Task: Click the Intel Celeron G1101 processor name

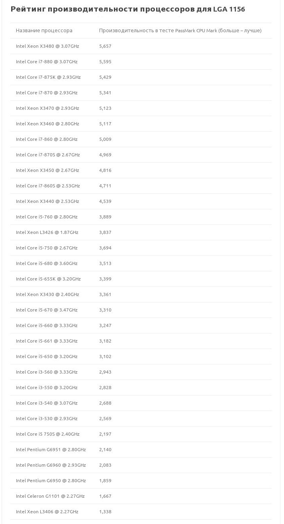Action: point(50,496)
